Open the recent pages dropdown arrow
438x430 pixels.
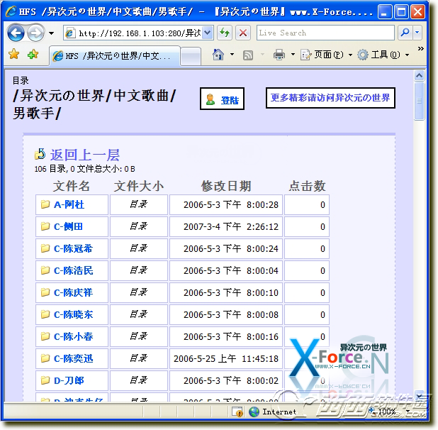(x=51, y=33)
